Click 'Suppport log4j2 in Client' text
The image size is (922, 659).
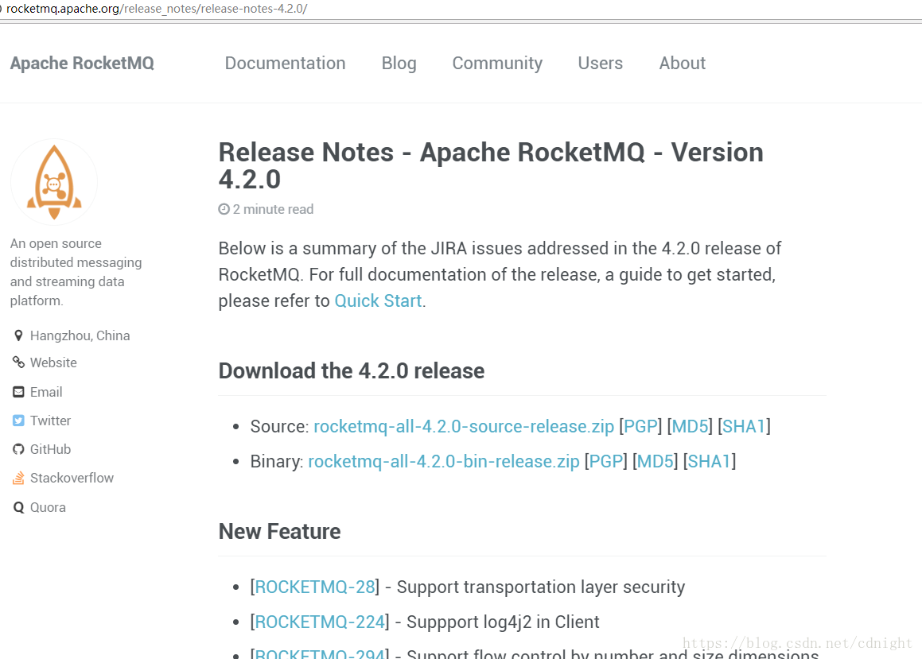tap(503, 622)
